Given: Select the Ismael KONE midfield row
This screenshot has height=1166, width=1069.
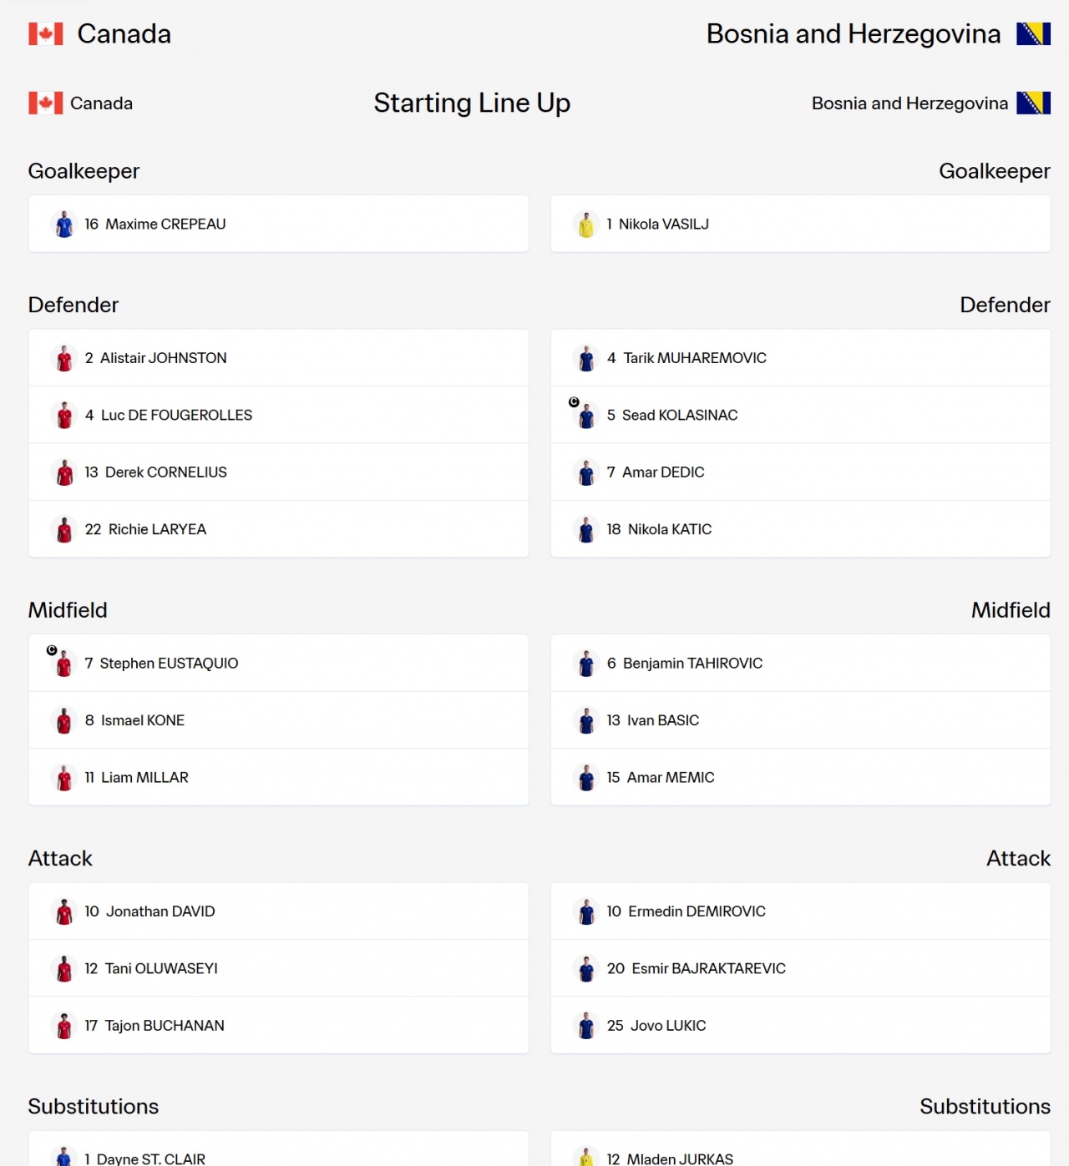Looking at the screenshot, I should coord(279,720).
